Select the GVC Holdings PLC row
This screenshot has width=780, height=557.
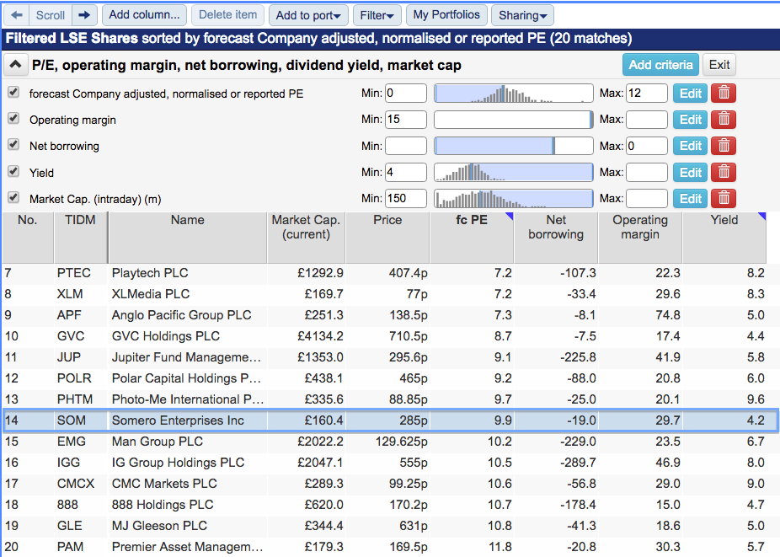pos(390,336)
